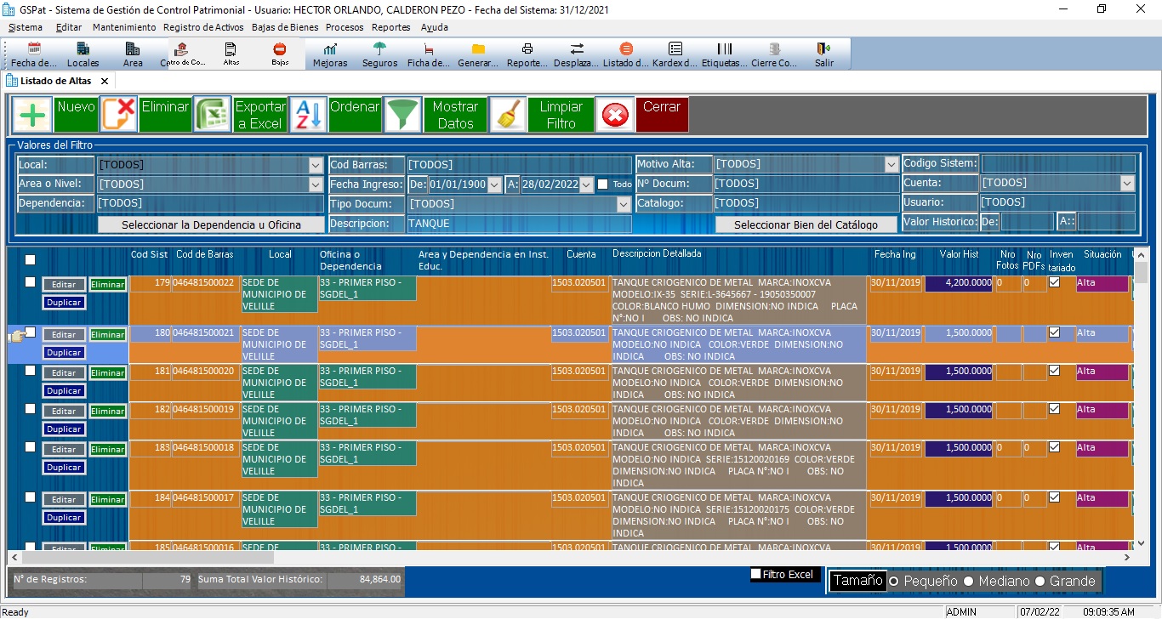Expand the Area o Nivel dropdown

coord(316,184)
